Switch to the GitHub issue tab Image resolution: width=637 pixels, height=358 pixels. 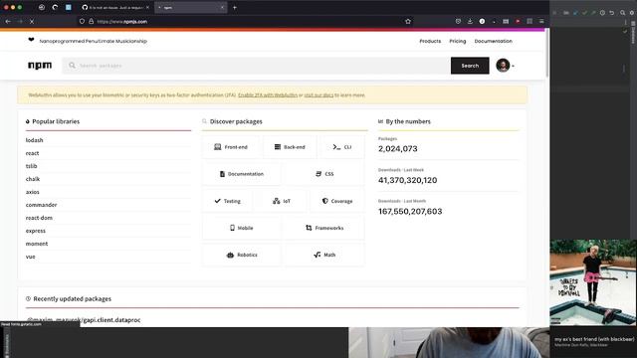115,7
